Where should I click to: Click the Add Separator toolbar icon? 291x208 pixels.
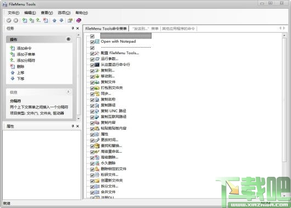click(38, 20)
